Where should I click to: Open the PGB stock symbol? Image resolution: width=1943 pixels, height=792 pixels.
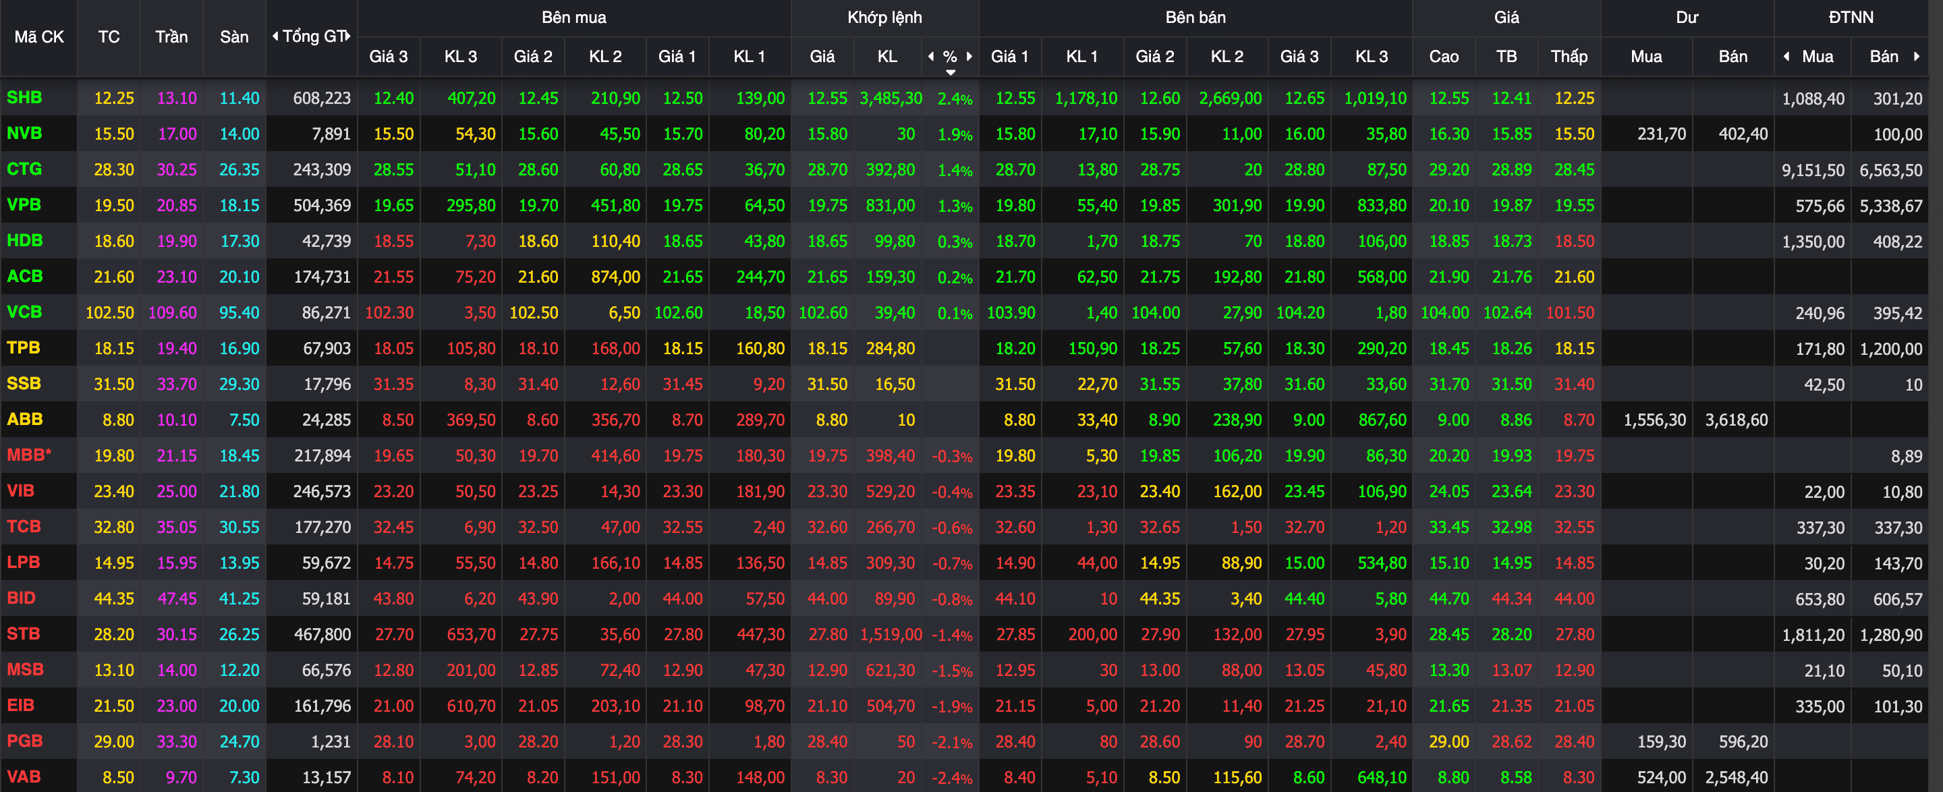(x=24, y=741)
